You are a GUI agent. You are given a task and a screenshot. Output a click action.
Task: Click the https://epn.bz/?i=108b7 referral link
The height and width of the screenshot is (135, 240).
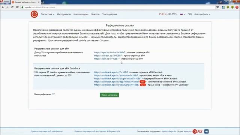[106, 59]
